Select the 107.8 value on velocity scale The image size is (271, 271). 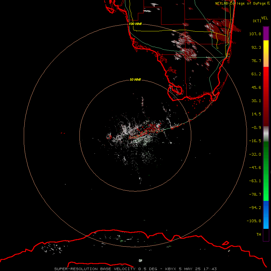point(255,34)
